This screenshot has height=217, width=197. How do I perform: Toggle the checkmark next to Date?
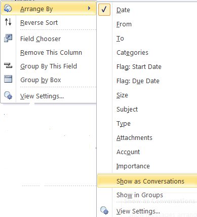coord(104,10)
